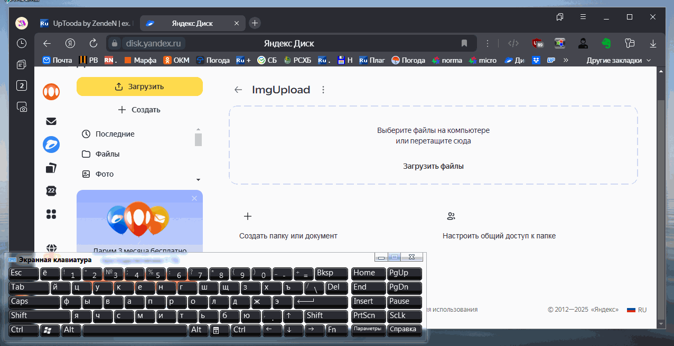Go back with the browser back arrow
674x346 pixels.
[x=47, y=43]
